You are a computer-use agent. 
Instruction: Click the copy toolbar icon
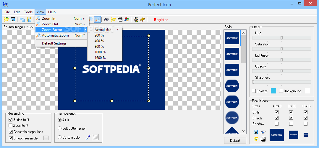click(22, 19)
